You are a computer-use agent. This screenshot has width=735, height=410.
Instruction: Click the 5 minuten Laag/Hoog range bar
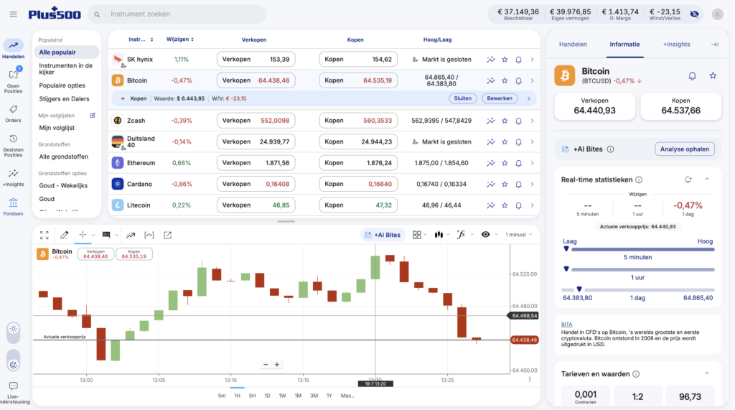[637, 250]
